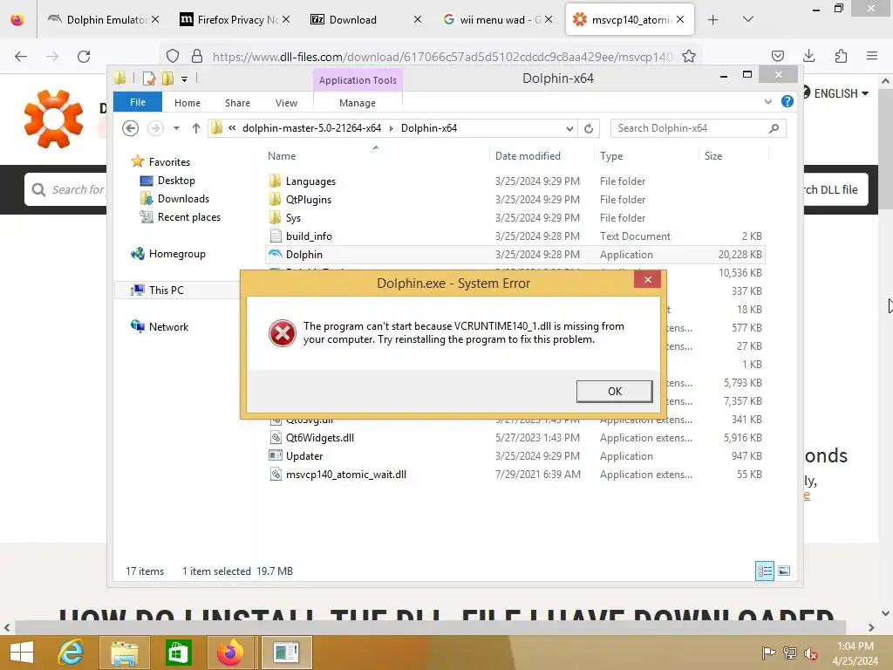Open the File tab in Explorer
Screen dimensions: 893x670
pos(137,103)
